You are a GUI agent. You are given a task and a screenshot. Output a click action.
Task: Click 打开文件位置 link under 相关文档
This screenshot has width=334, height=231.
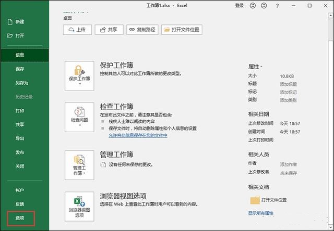click(274, 200)
